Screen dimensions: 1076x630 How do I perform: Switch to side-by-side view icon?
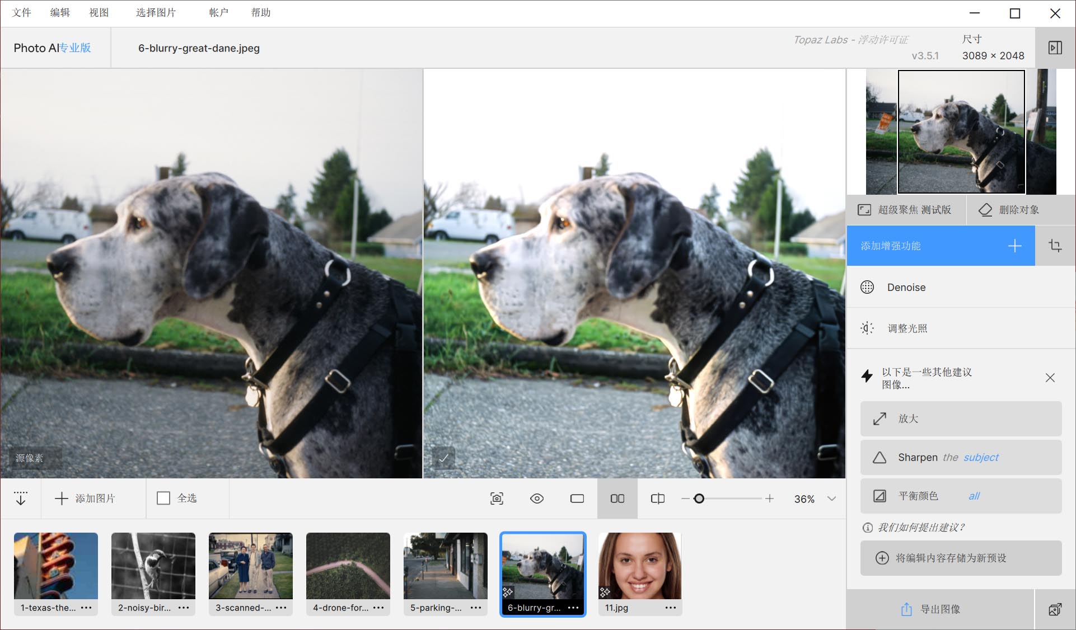pyautogui.click(x=617, y=499)
